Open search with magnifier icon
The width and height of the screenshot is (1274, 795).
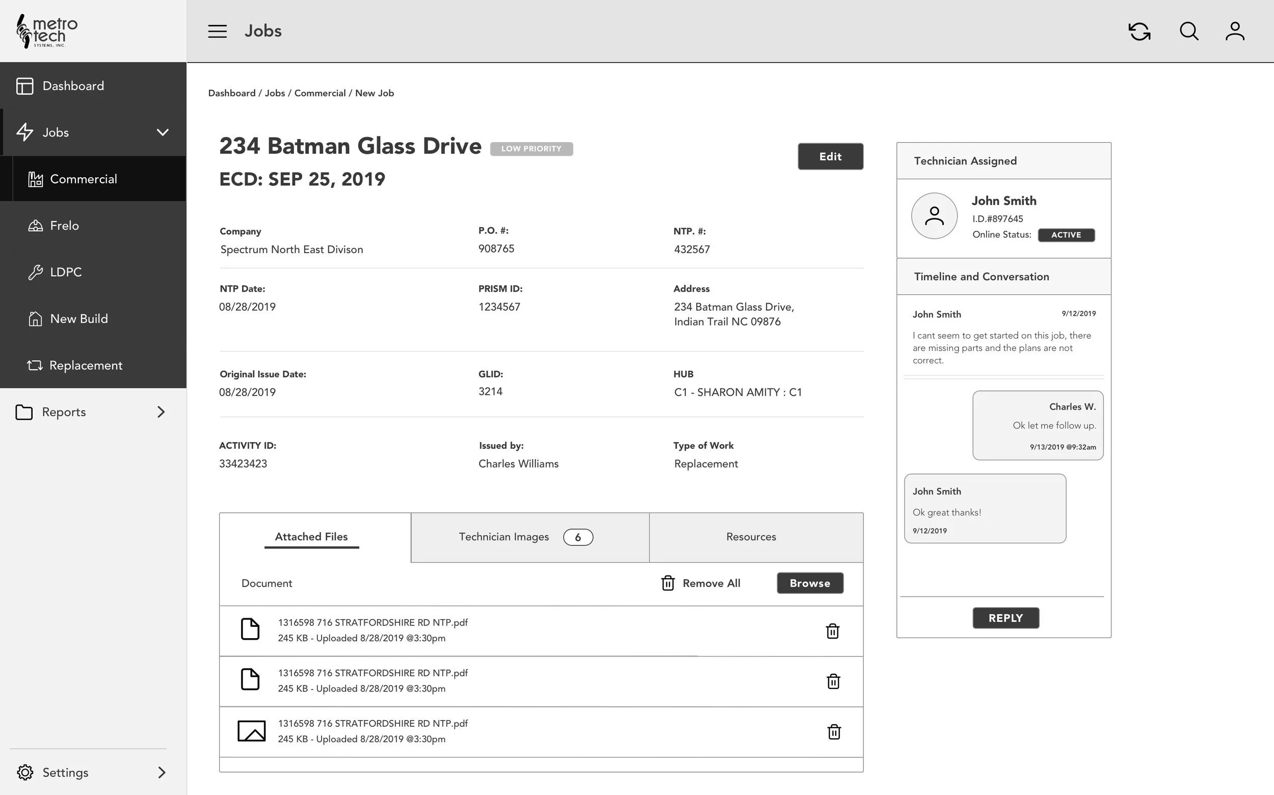click(x=1189, y=31)
